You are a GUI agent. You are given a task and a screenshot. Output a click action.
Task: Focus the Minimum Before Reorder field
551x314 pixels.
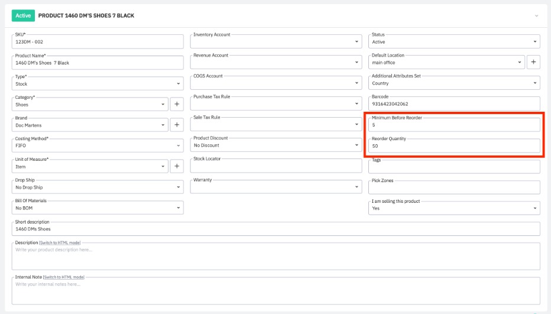[453, 125]
